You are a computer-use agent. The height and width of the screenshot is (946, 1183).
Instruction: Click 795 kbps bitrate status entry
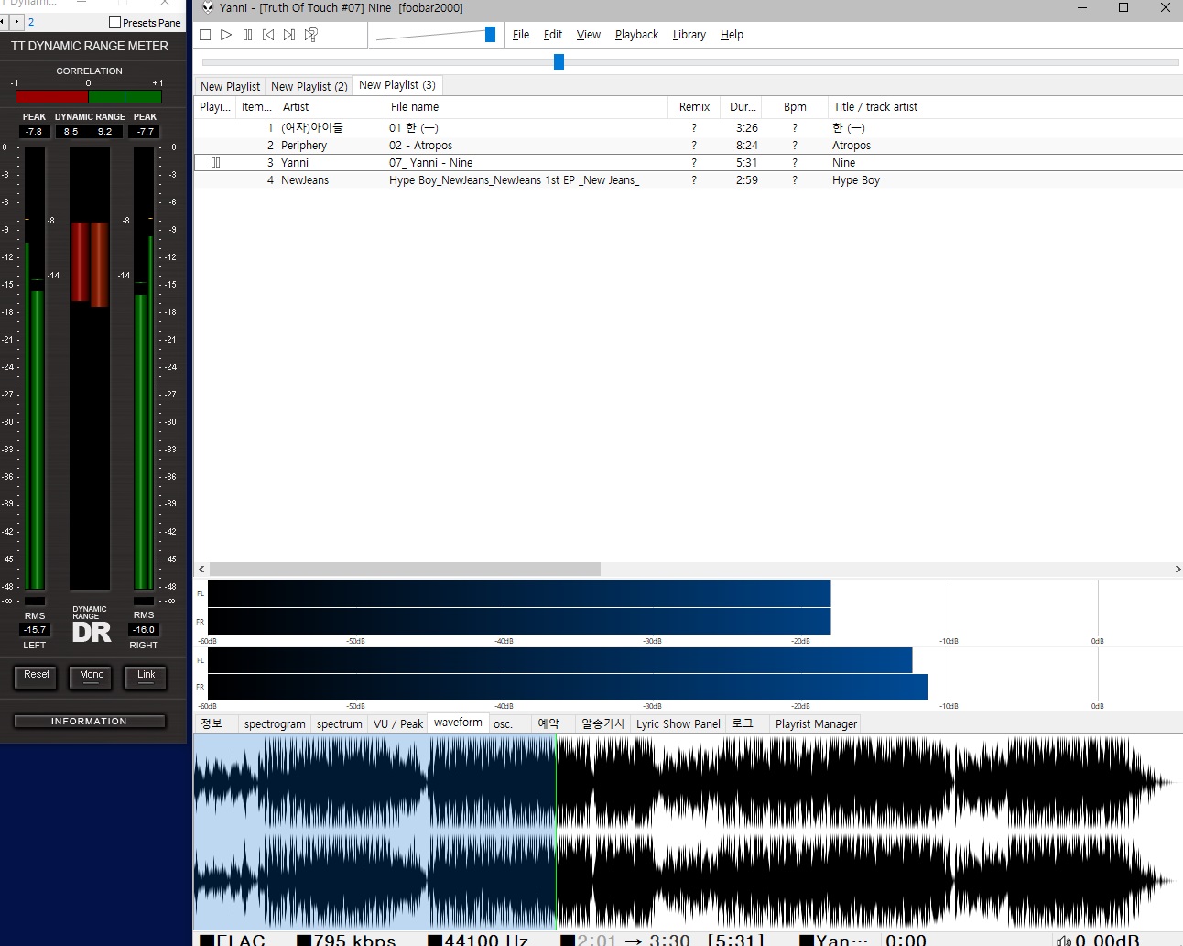(x=346, y=940)
